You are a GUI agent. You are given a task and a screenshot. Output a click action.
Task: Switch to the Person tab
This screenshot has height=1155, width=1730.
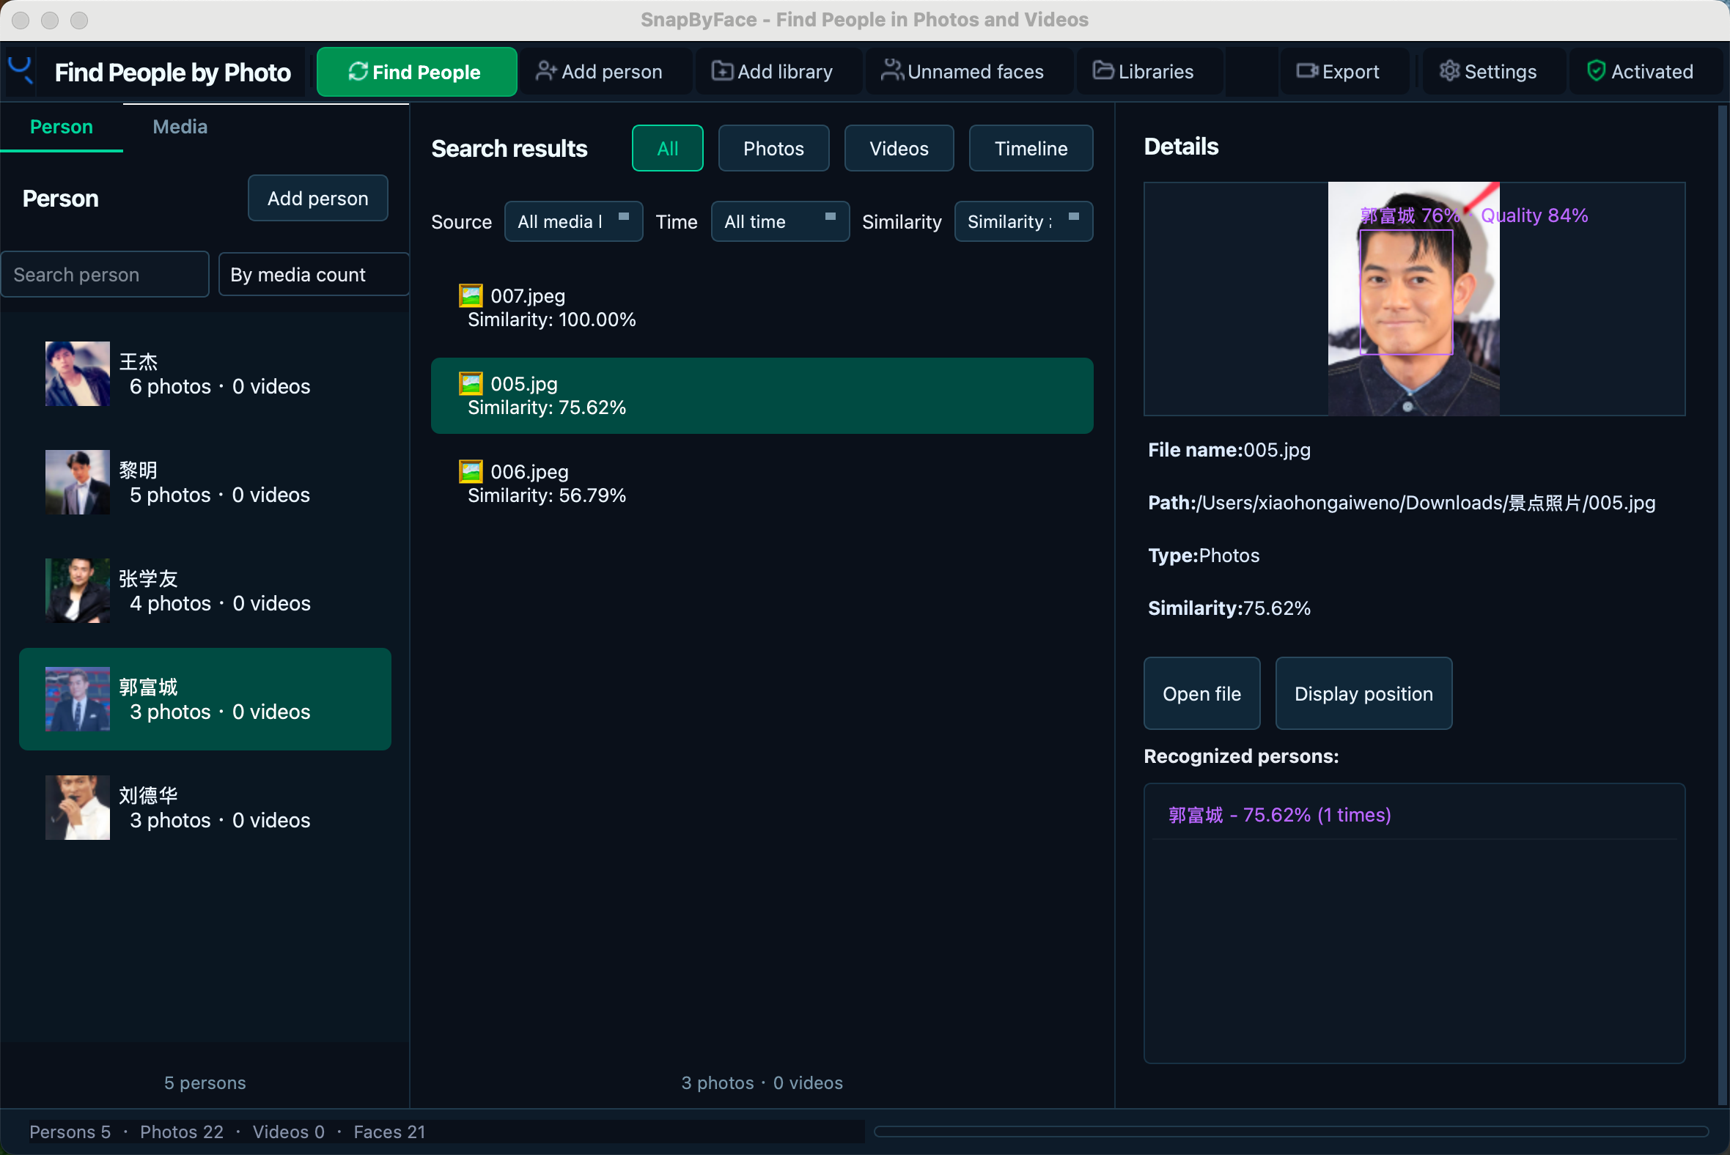pyautogui.click(x=62, y=128)
